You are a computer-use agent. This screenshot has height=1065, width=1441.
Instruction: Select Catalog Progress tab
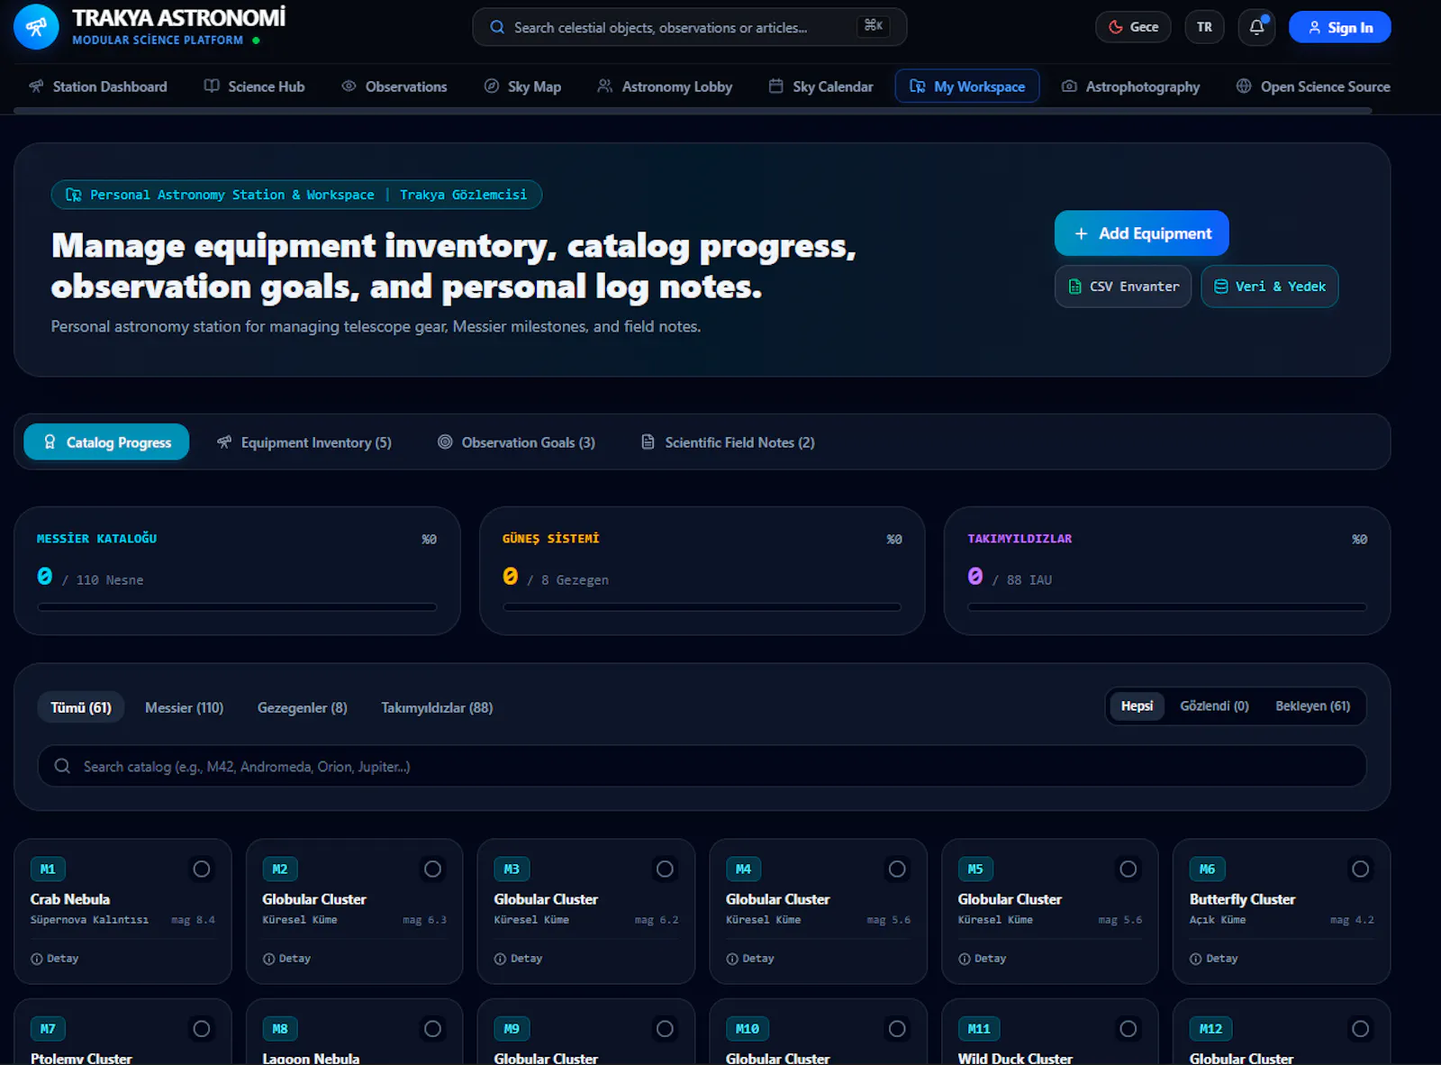106,442
